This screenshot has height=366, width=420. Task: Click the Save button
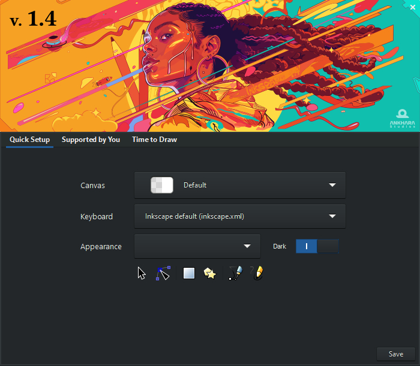coord(396,354)
